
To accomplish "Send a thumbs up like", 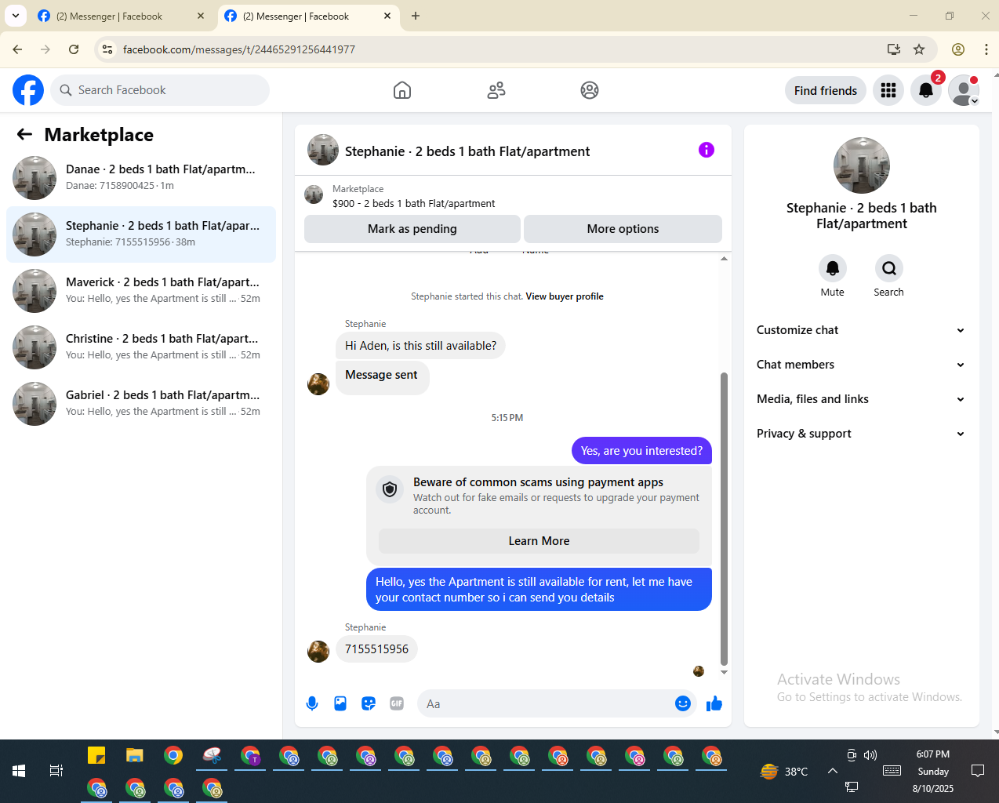I will point(714,703).
